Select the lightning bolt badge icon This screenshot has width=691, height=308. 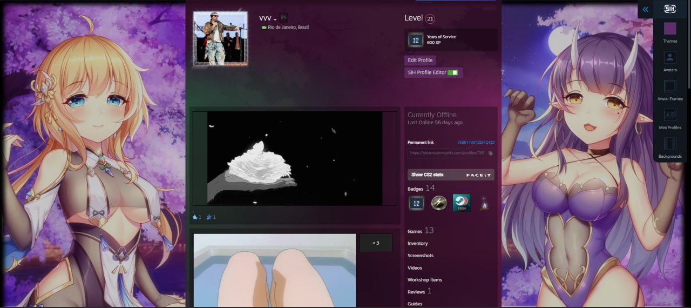pyautogui.click(x=439, y=203)
